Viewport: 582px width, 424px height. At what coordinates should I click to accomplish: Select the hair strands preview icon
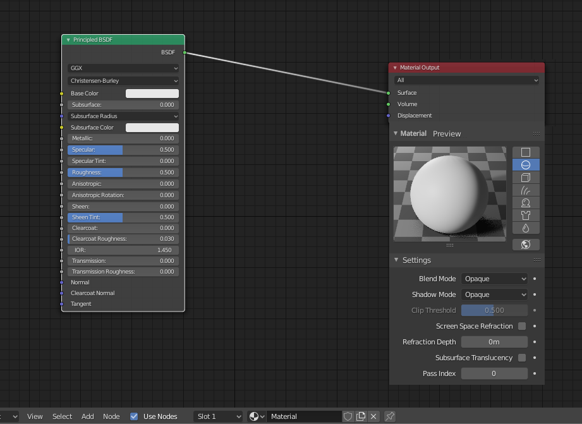[526, 190]
